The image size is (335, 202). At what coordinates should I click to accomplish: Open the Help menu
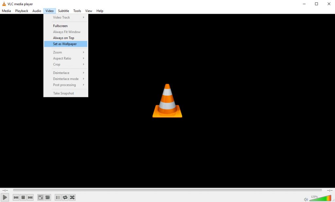[100, 11]
